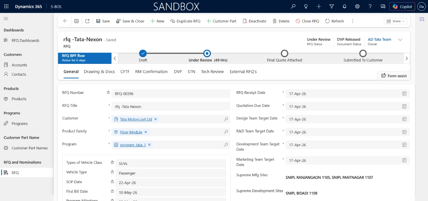This screenshot has height=201, width=428.
Task: Click the Save button
Action: 103,21
